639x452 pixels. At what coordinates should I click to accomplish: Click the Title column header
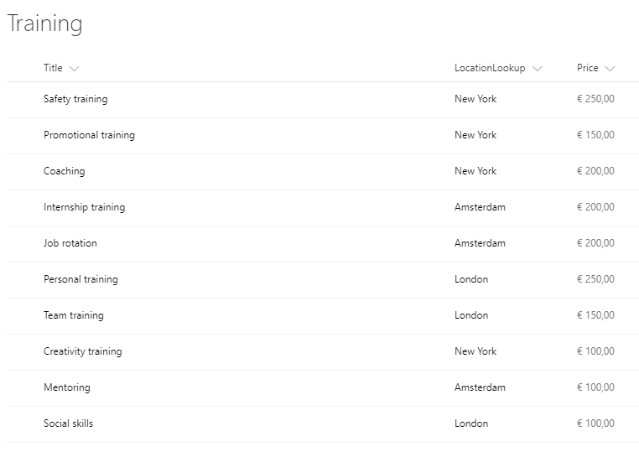click(53, 68)
